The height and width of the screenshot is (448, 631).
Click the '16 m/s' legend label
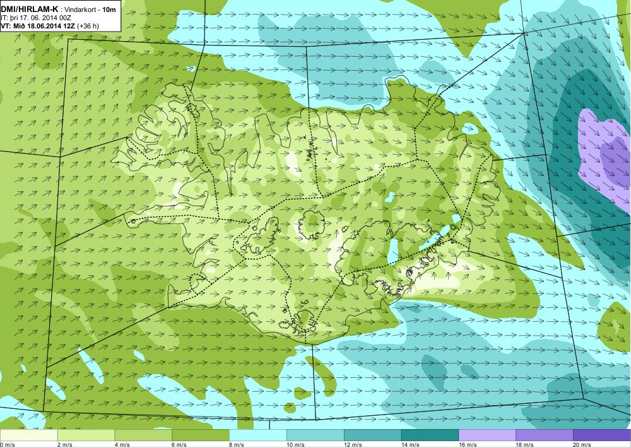coord(468,445)
